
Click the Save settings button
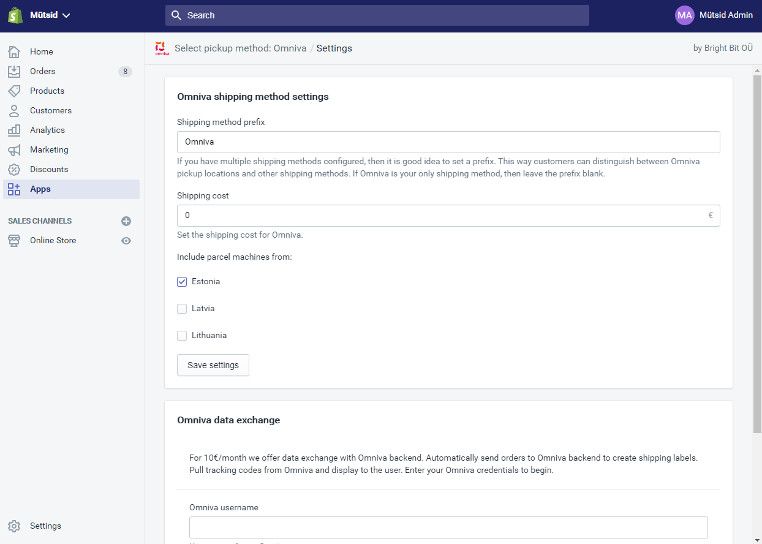point(213,365)
